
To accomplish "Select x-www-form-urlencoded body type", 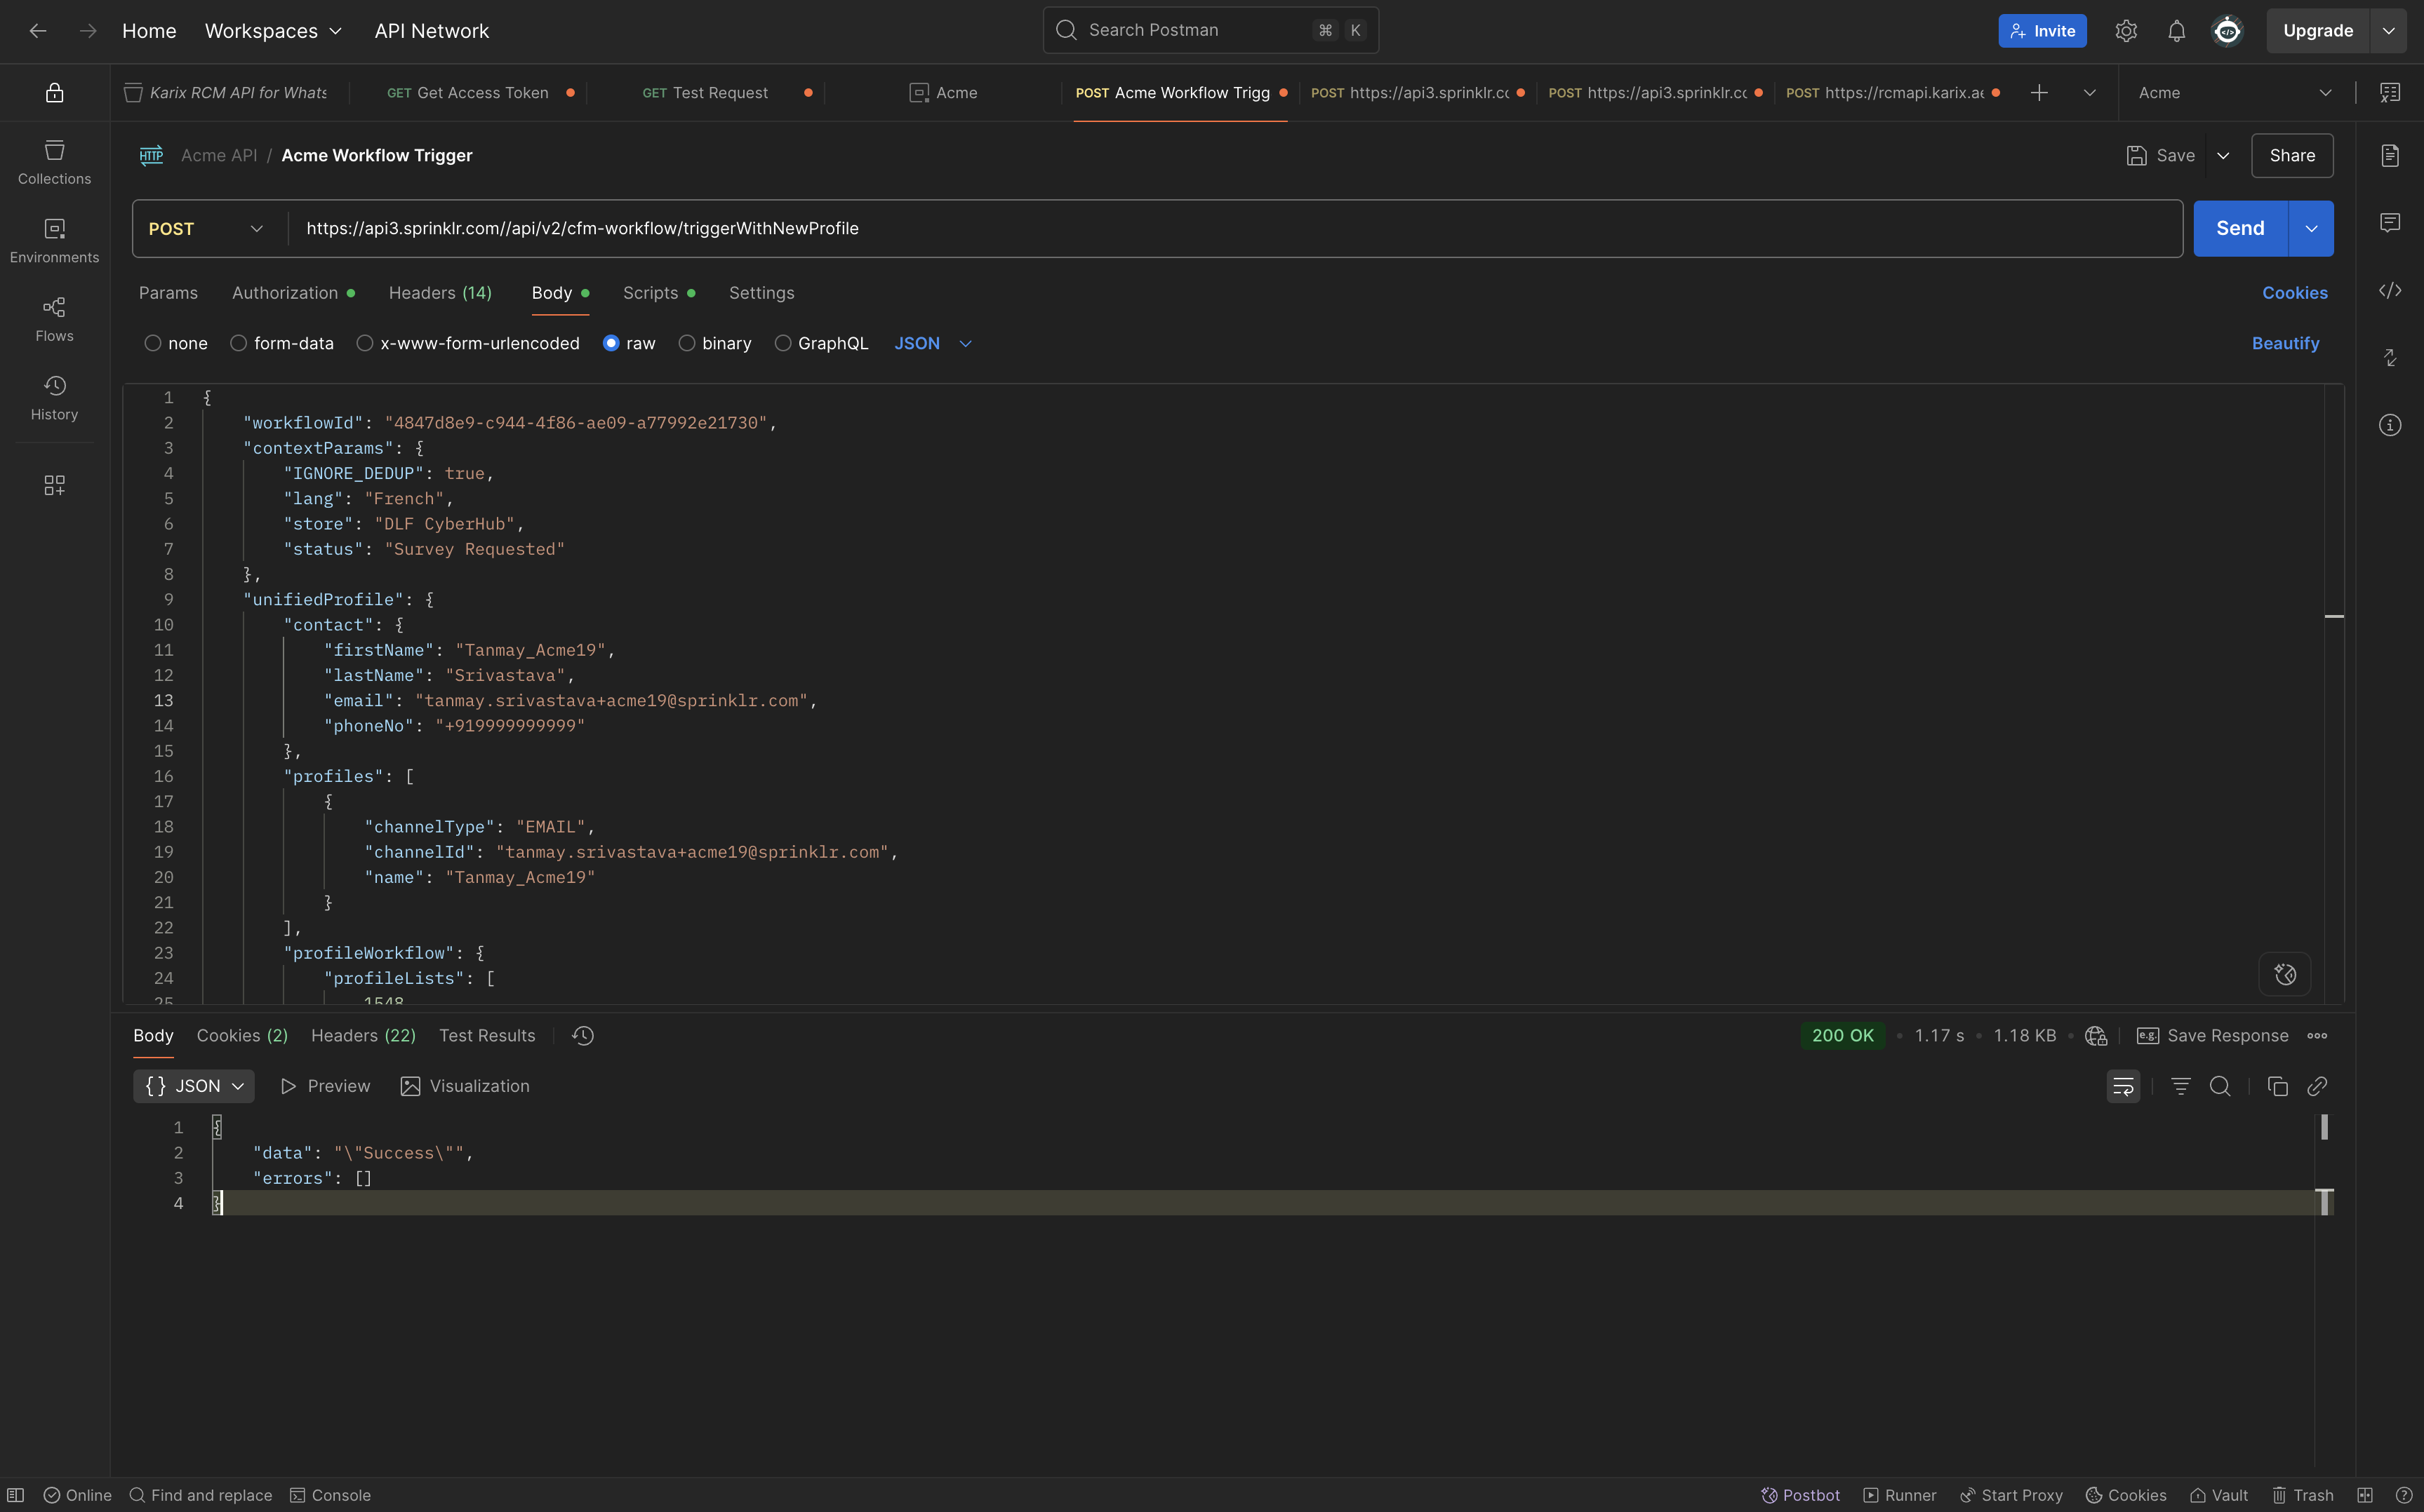I will (x=364, y=343).
